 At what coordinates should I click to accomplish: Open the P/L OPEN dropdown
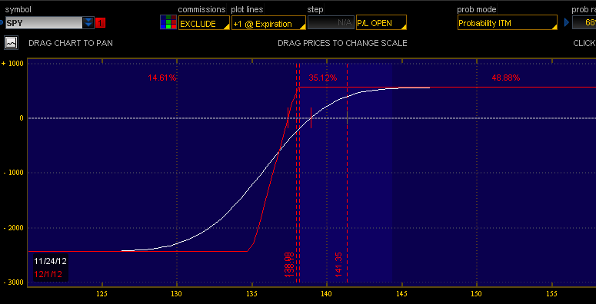point(381,22)
